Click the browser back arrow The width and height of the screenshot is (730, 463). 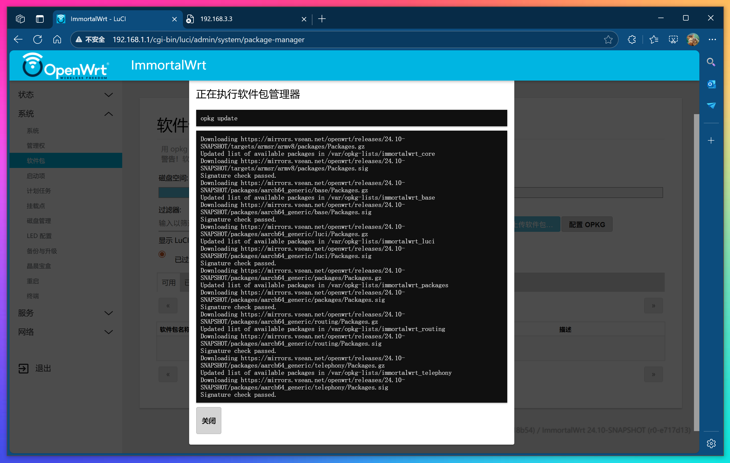[x=18, y=39]
